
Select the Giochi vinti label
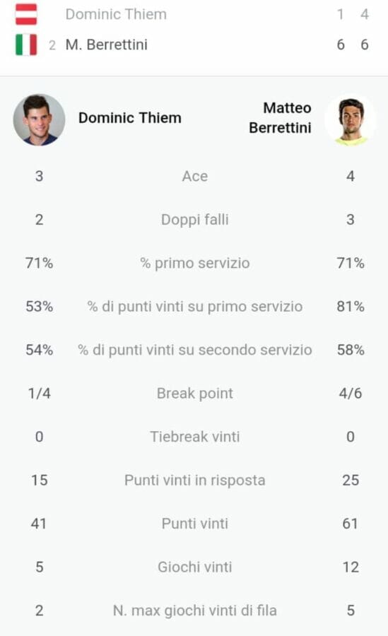pos(195,567)
